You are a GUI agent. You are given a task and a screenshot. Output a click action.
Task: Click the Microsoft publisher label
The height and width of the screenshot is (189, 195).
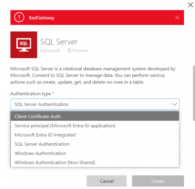point(50,50)
